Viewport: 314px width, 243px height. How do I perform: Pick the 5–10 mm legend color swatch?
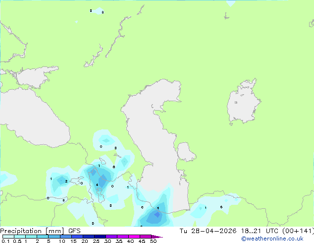pyautogui.click(x=54, y=237)
